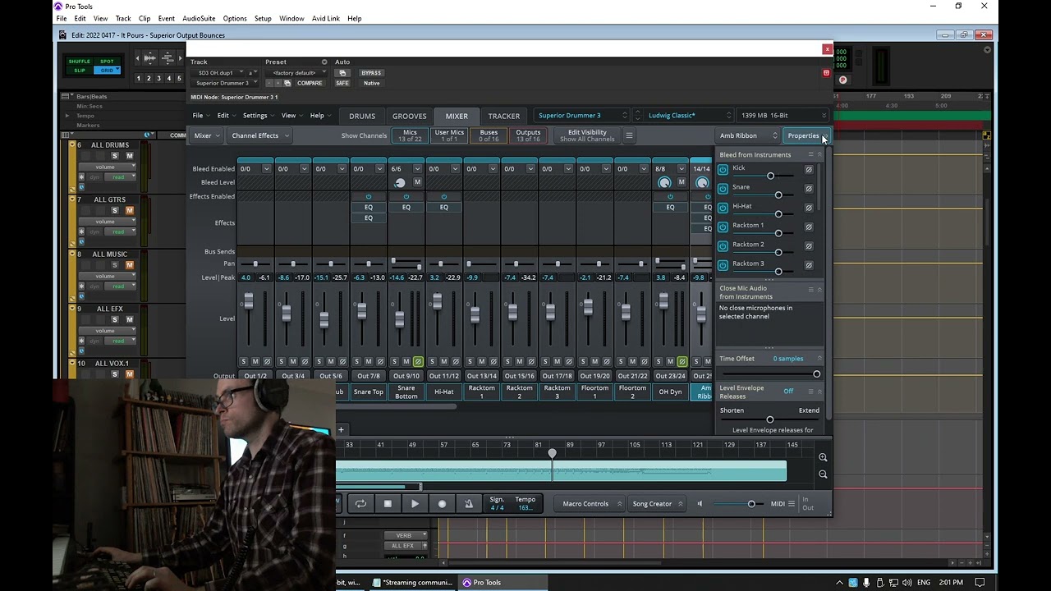This screenshot has height=591, width=1051.
Task: Click the Edit Visibility Show All Channels button
Action: [x=587, y=135]
